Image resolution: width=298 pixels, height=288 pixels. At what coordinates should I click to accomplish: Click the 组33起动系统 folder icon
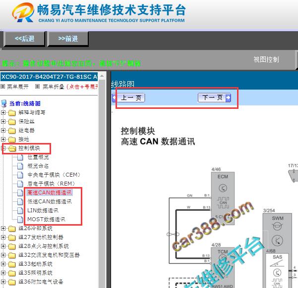click(12, 264)
